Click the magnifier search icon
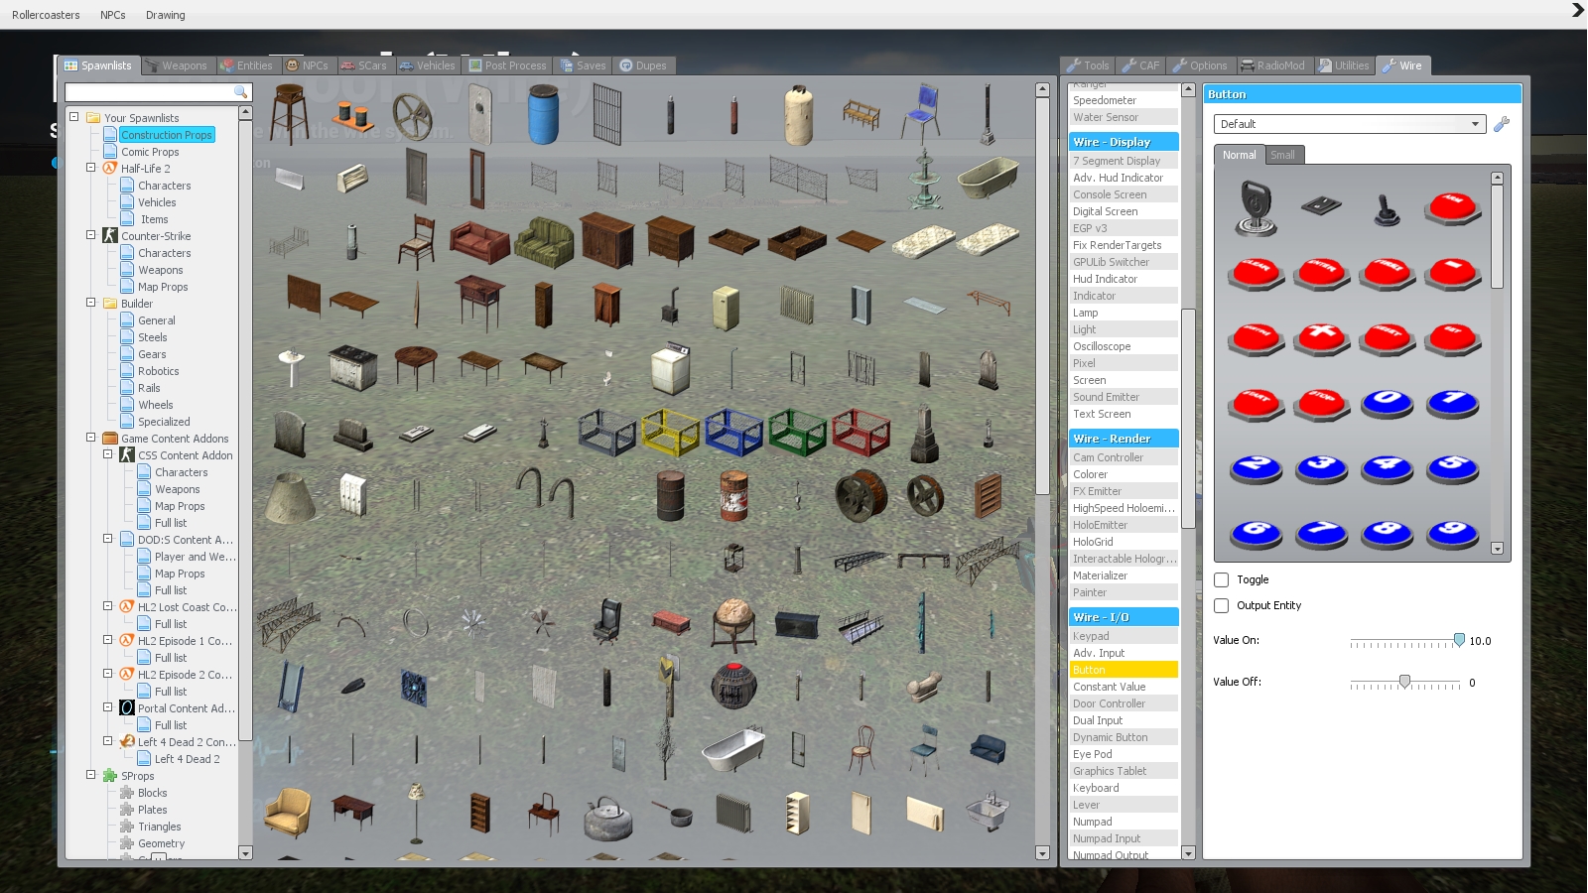 point(240,91)
